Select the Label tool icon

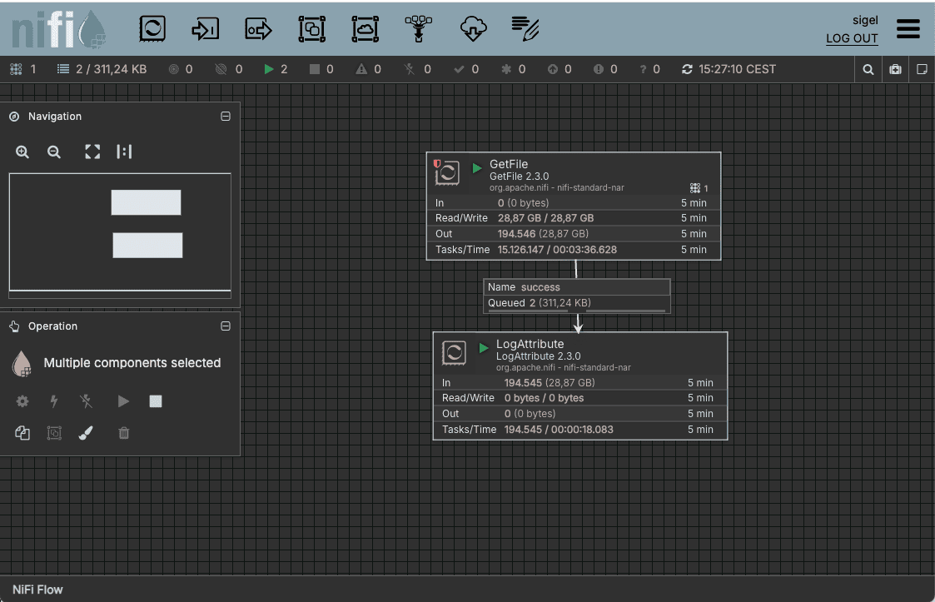(525, 29)
